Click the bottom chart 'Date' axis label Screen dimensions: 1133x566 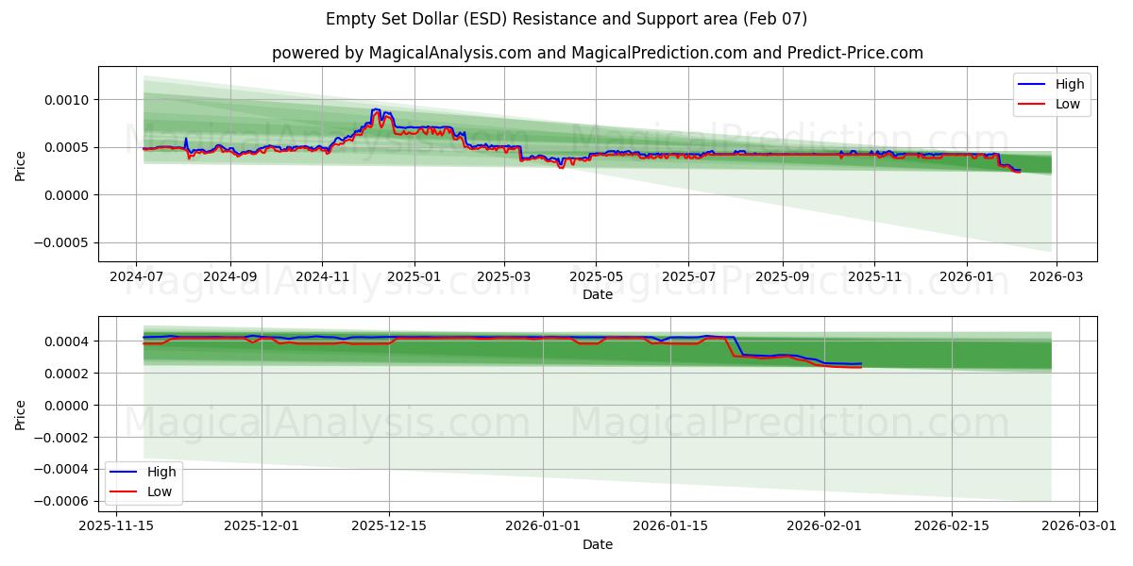click(x=598, y=544)
